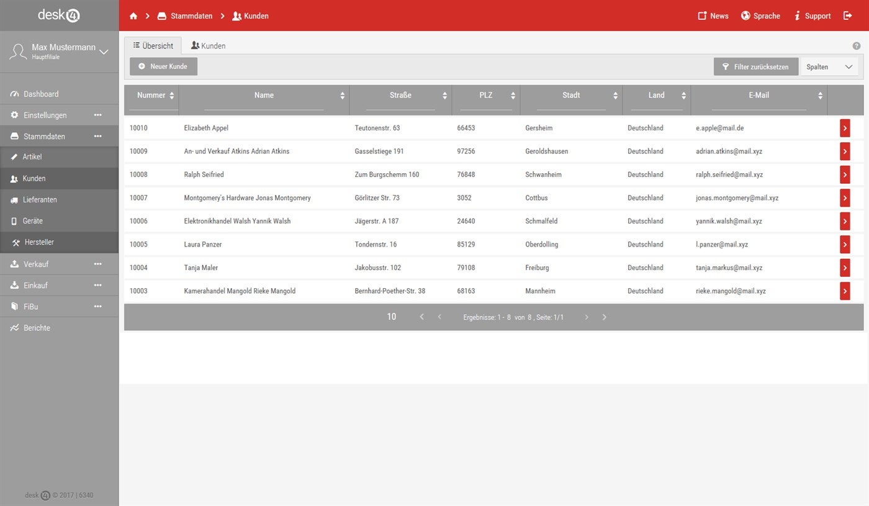Expand the Max Mustermann user menu
Image resolution: width=869 pixels, height=506 pixels.
tap(104, 52)
